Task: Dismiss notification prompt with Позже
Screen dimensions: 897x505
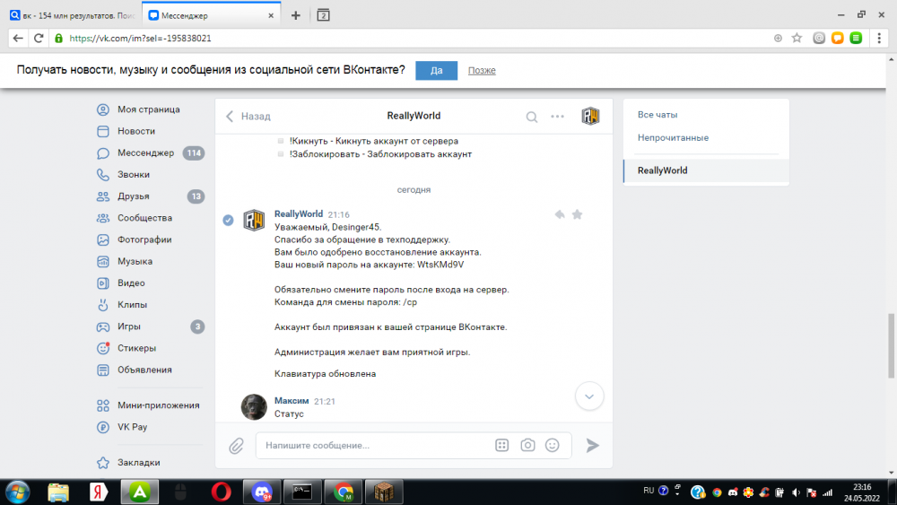Action: [x=482, y=70]
